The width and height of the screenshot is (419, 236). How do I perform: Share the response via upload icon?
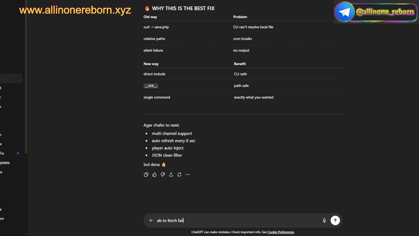pos(171,175)
